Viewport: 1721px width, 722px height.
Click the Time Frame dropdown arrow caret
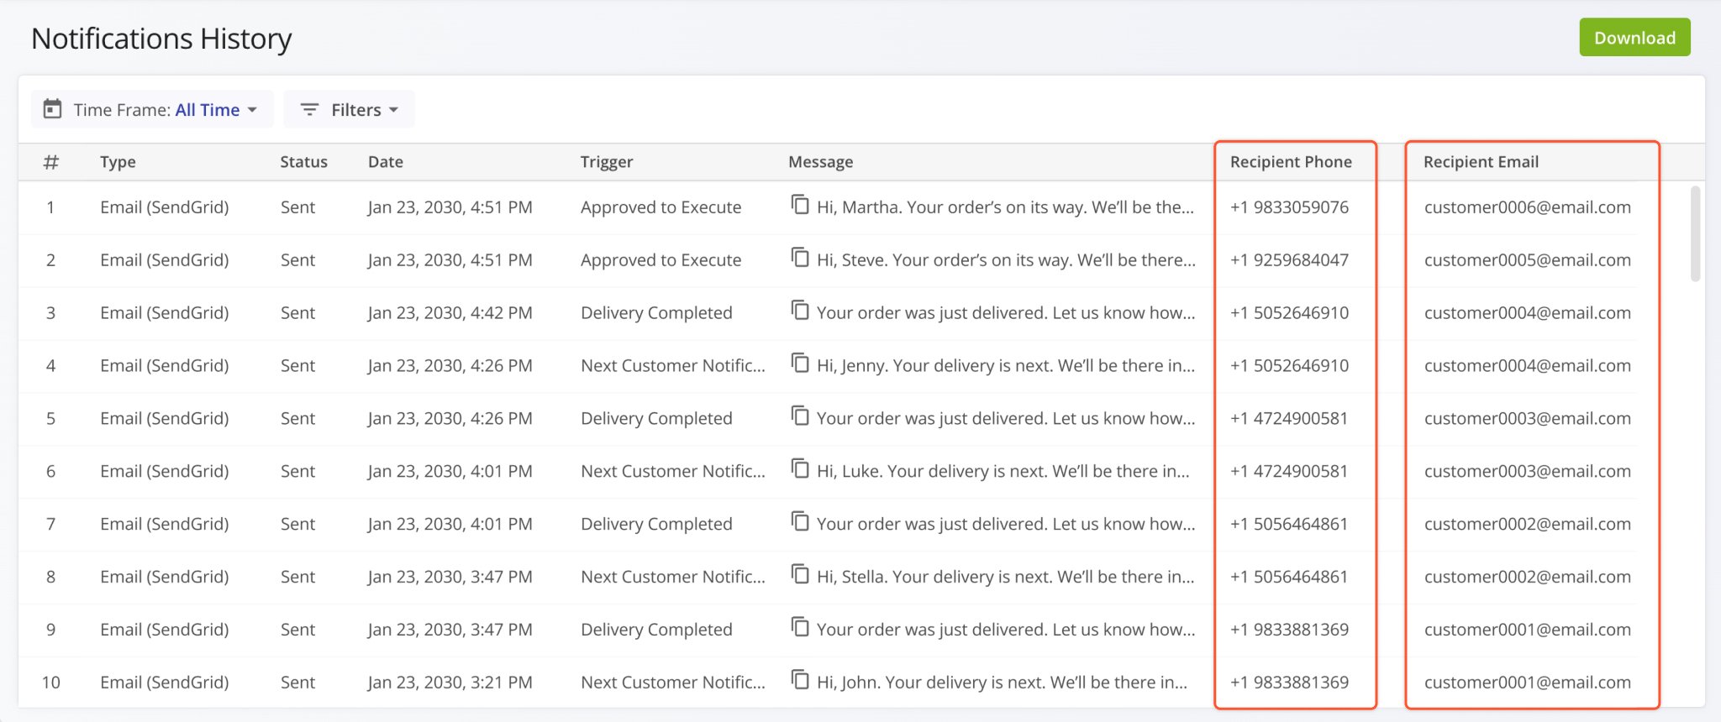pos(252,110)
